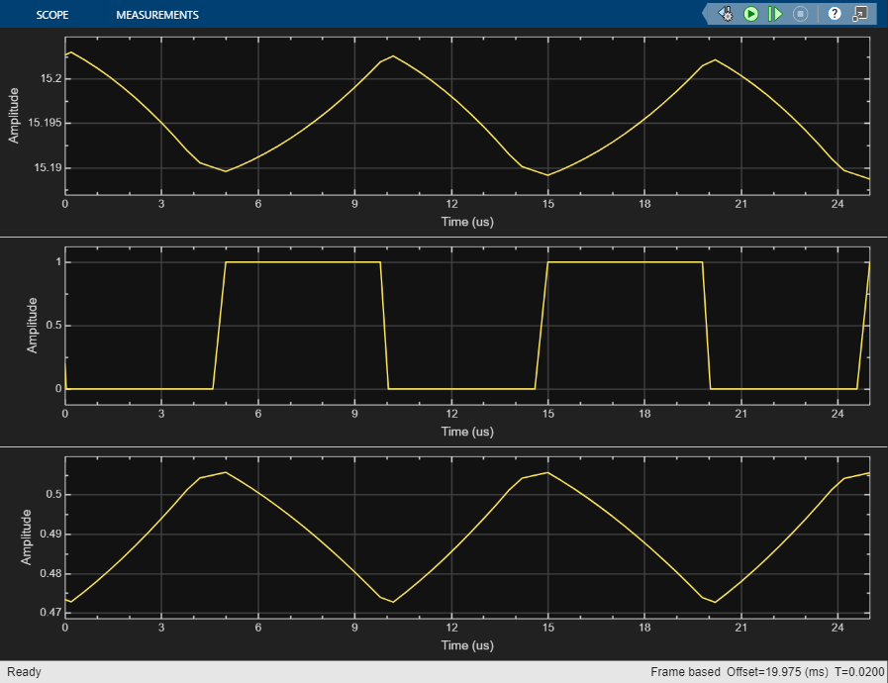
Task: Click the Ready status text
Action: (25, 672)
